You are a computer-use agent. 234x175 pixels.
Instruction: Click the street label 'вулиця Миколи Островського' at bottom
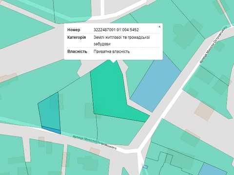click(x=95, y=142)
